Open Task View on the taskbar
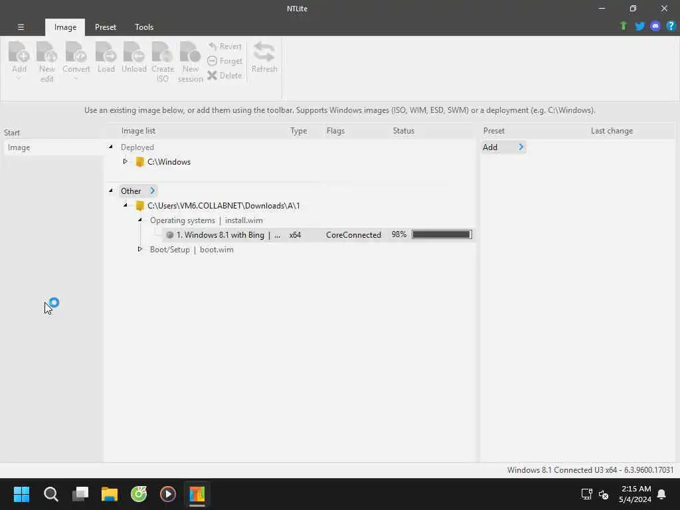Viewport: 680px width, 510px height. tap(80, 494)
